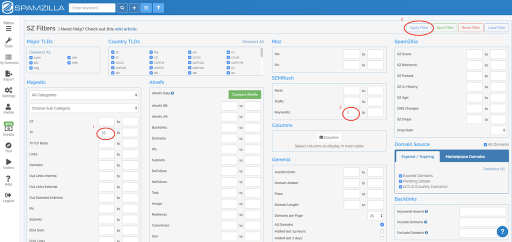Uncheck the .org TLD checkbox

click(31, 68)
